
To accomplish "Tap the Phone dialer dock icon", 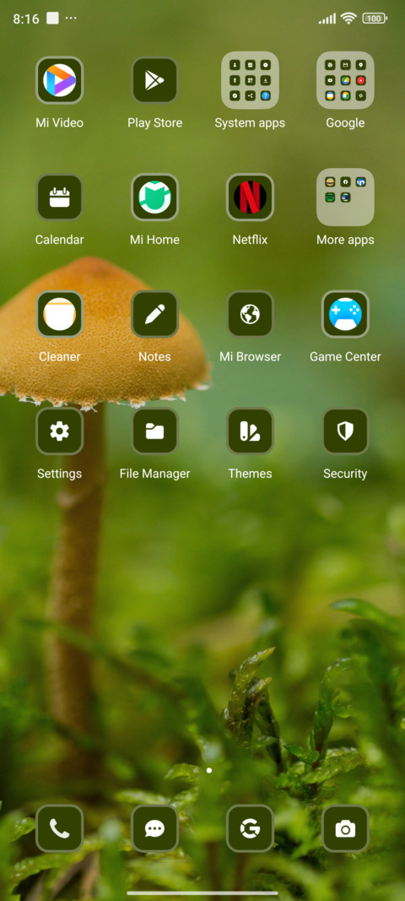I will click(59, 828).
